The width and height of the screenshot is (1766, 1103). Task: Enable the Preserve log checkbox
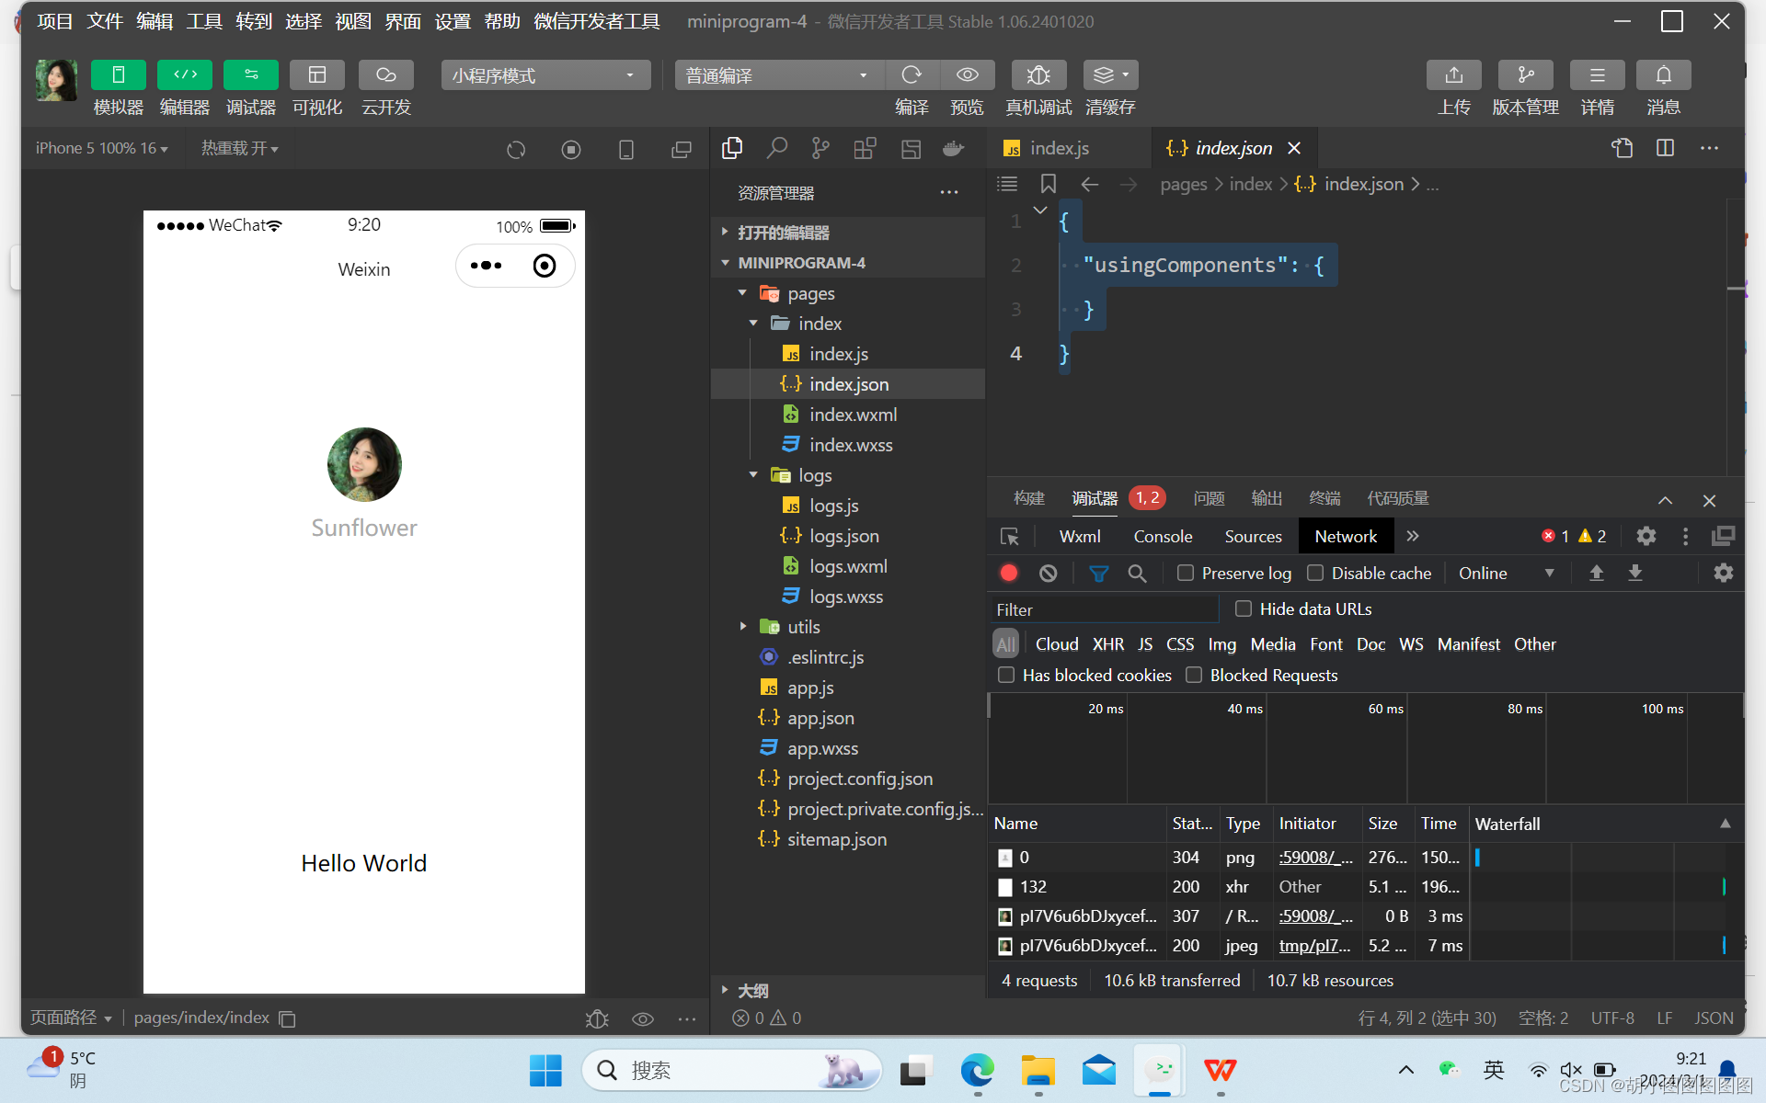(1186, 574)
